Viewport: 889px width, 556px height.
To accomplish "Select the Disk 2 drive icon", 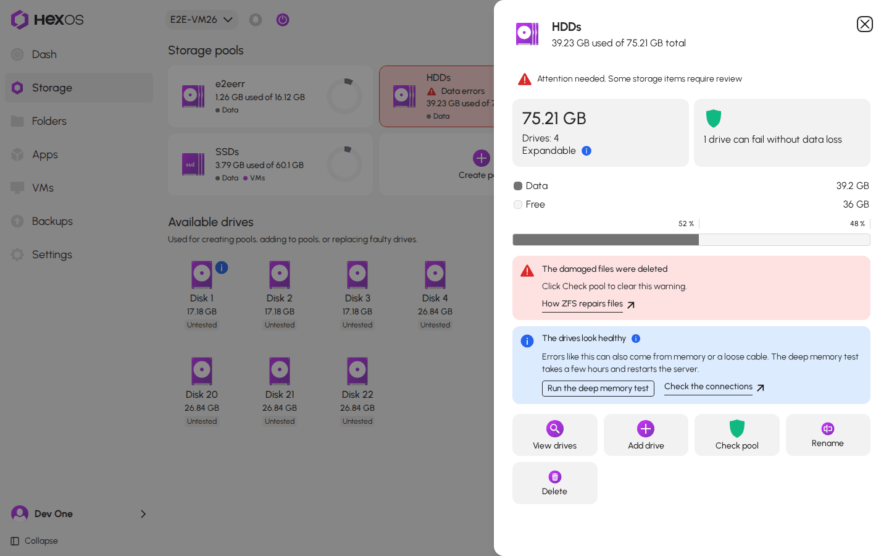I will [x=280, y=275].
